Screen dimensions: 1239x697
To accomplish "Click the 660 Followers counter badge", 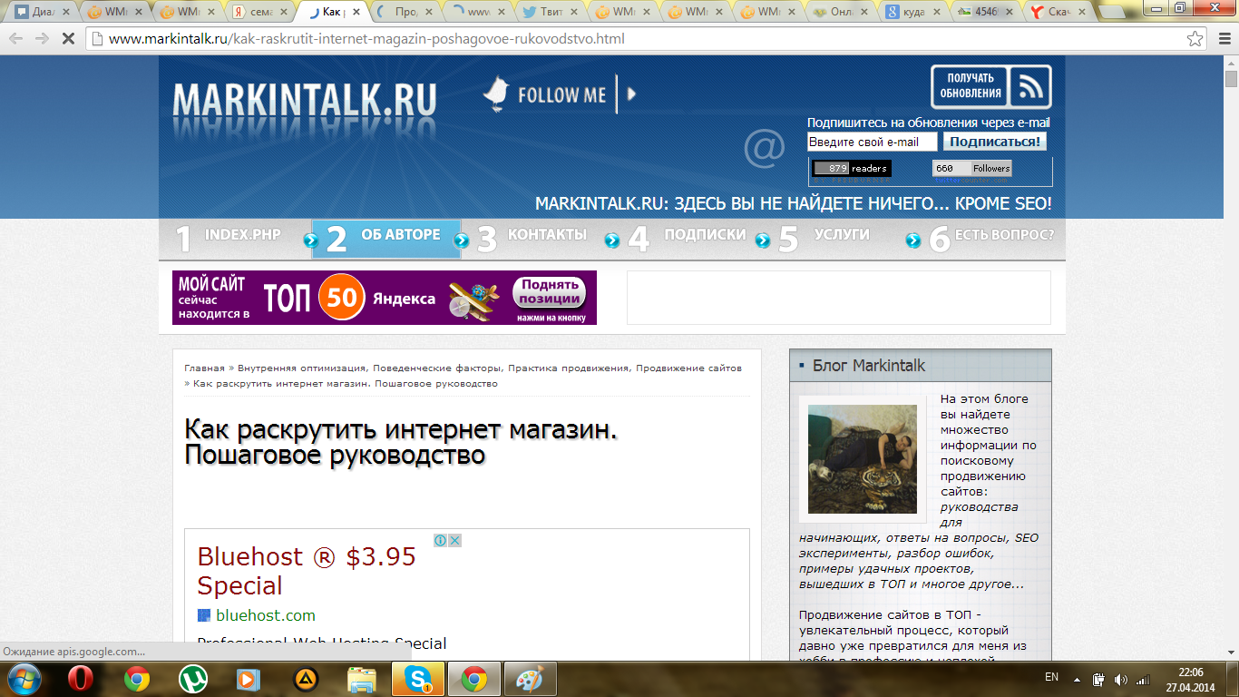I will tap(972, 168).
